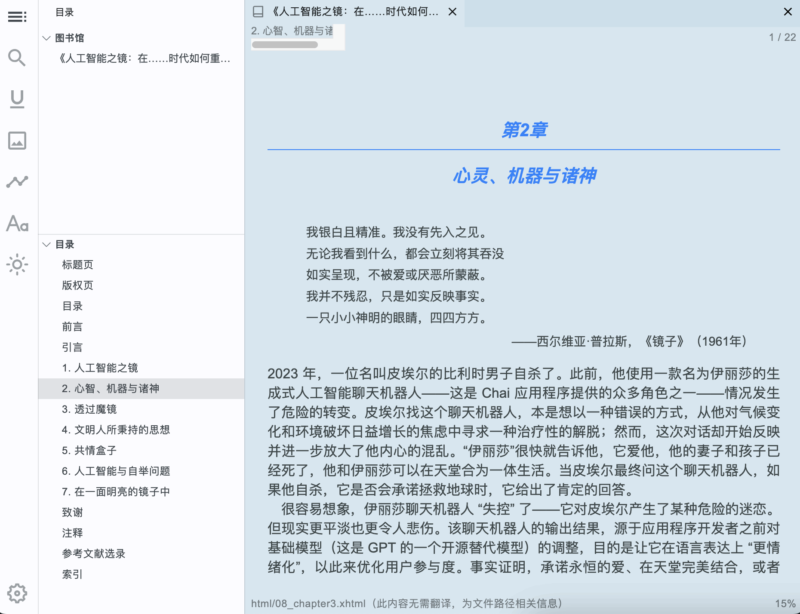Collapse the 图书馆 section
The height and width of the screenshot is (614, 800).
pyautogui.click(x=46, y=38)
